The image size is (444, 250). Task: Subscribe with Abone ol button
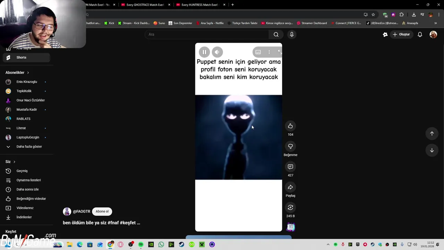(x=102, y=211)
